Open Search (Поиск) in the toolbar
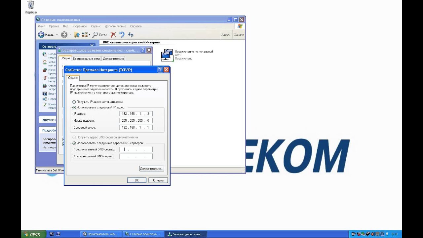423x238 pixels. (x=100, y=34)
